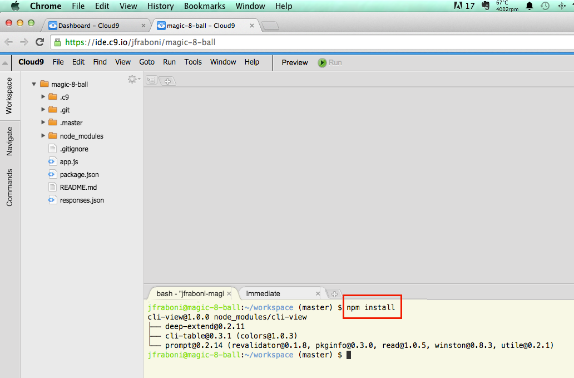Image resolution: width=574 pixels, height=378 pixels.
Task: Close the Dashboard - Cloud9 browser tab
Action: [143, 26]
